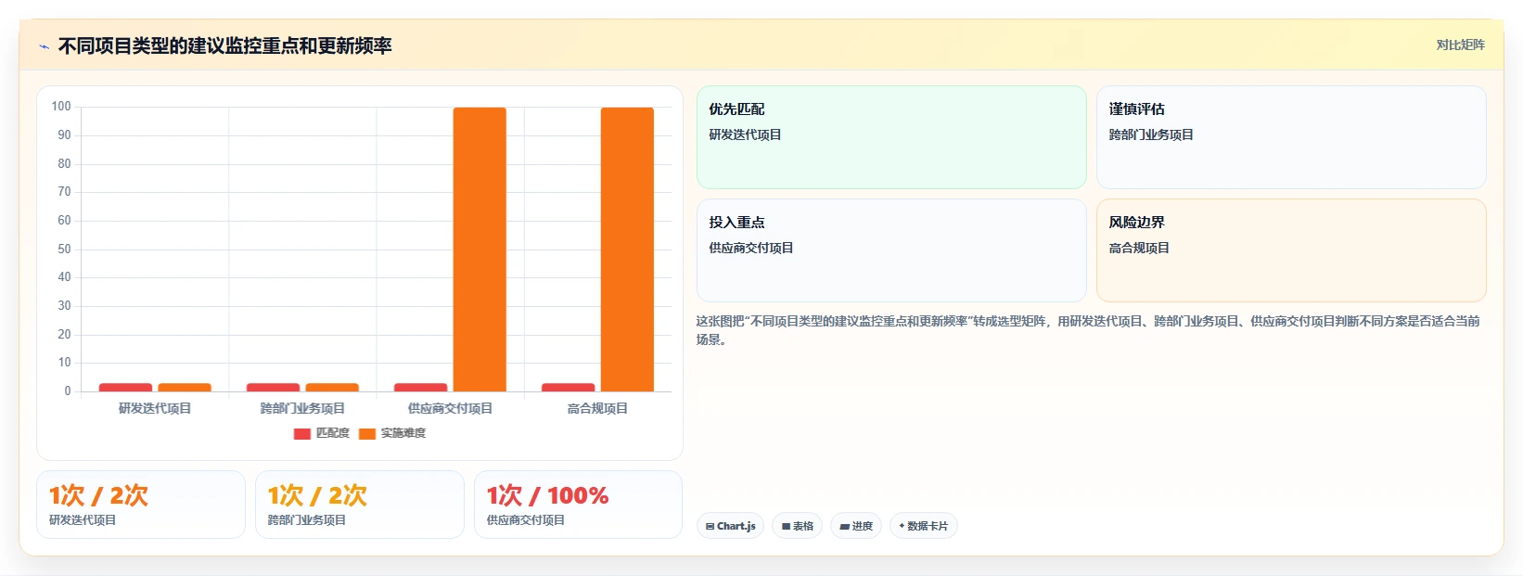Click the 对比矩阵 label in header
Viewport: 1523px width, 576px height.
(x=1460, y=45)
